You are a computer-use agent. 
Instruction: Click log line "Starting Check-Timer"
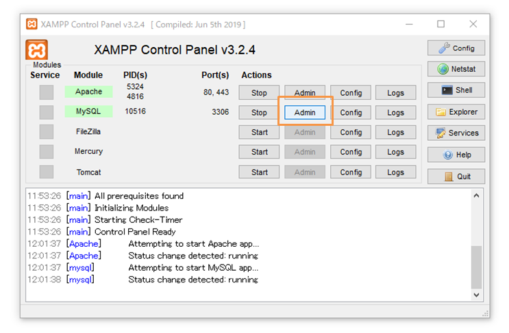pyautogui.click(x=138, y=220)
